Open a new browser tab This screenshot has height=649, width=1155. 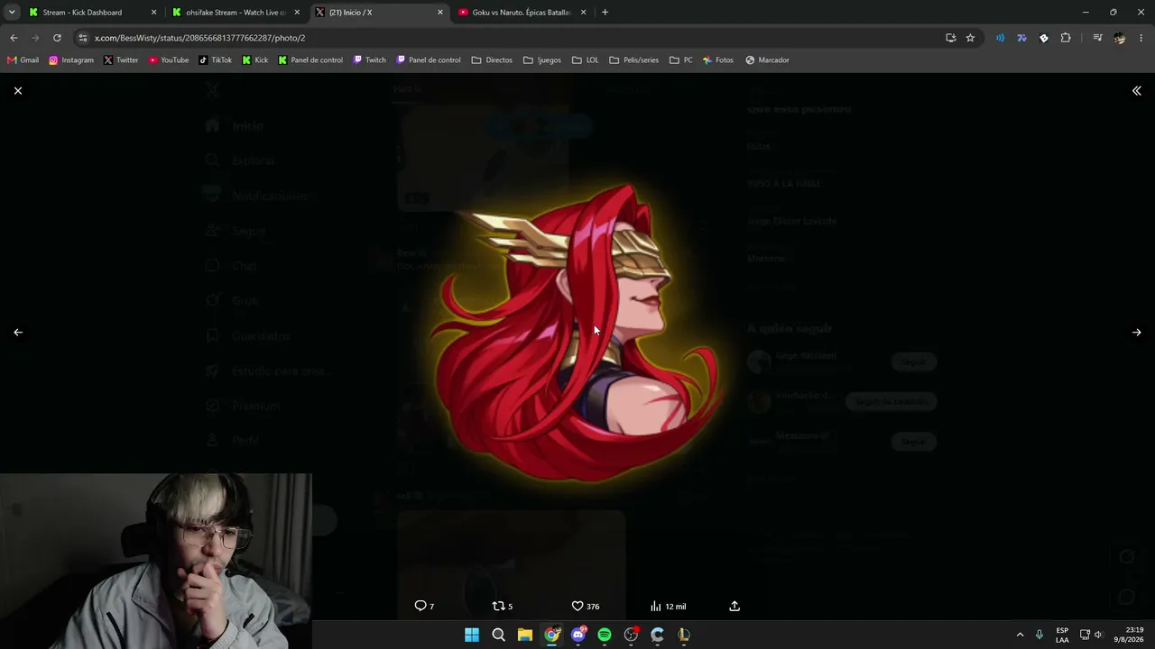click(605, 13)
